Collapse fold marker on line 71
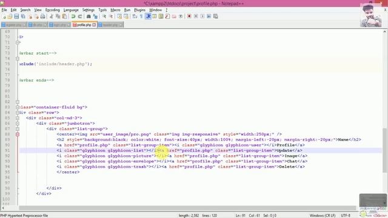 (x=18, y=42)
